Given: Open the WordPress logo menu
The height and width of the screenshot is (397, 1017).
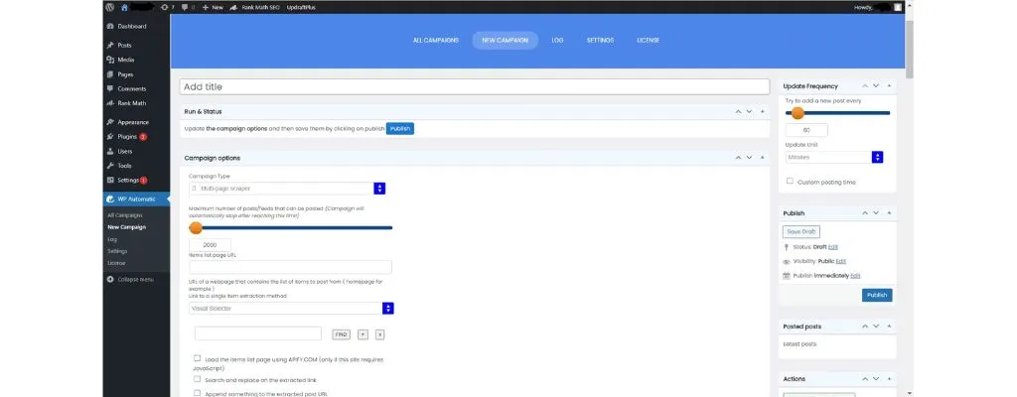Looking at the screenshot, I should click(109, 7).
